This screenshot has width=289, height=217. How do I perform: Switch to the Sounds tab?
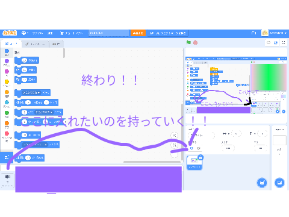(x=57, y=44)
